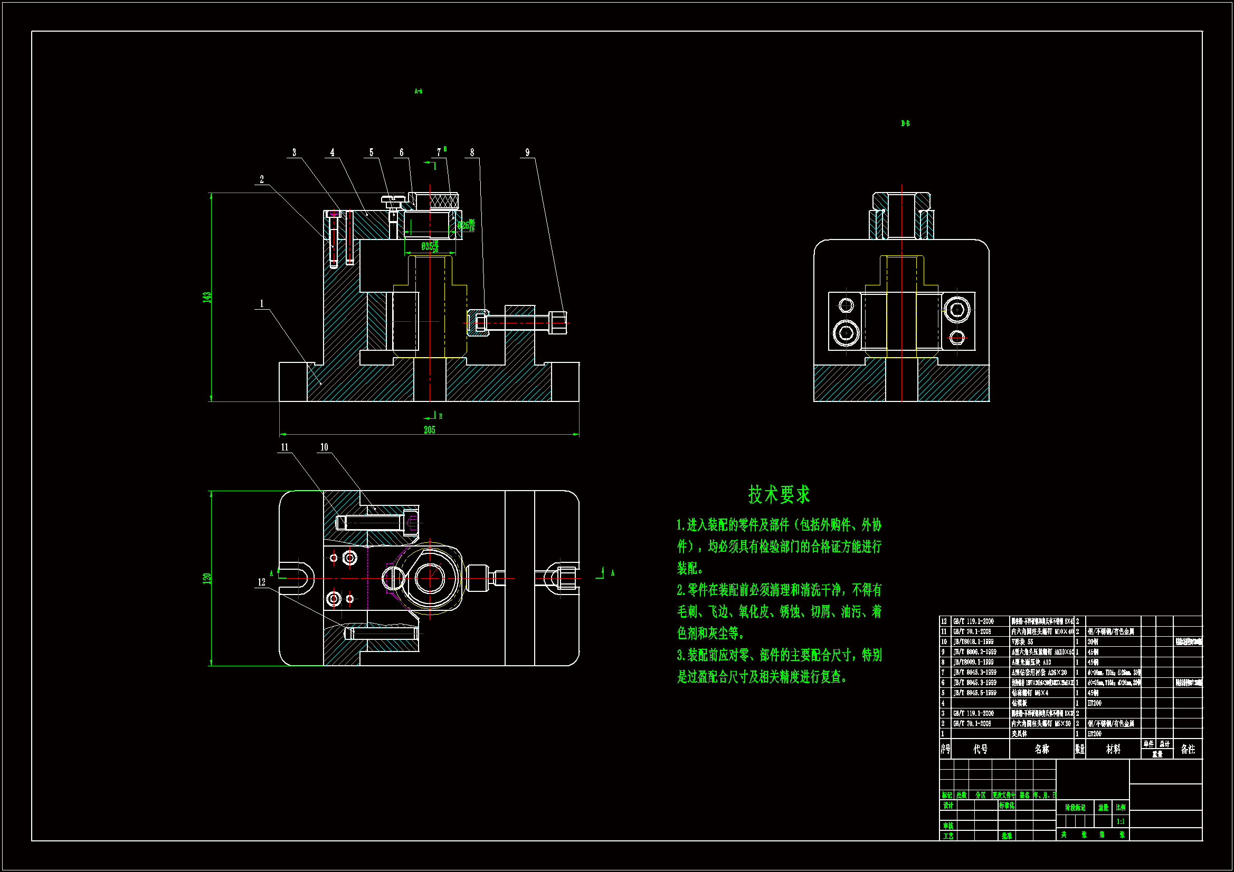Select the A-A section view label
This screenshot has height=872, width=1234.
click(x=418, y=91)
